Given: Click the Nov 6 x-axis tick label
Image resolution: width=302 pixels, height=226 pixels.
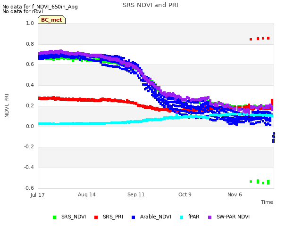Looking at the screenshot, I should click(235, 194).
